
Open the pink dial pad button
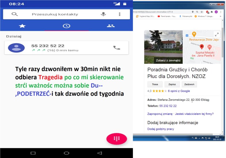point(117,139)
